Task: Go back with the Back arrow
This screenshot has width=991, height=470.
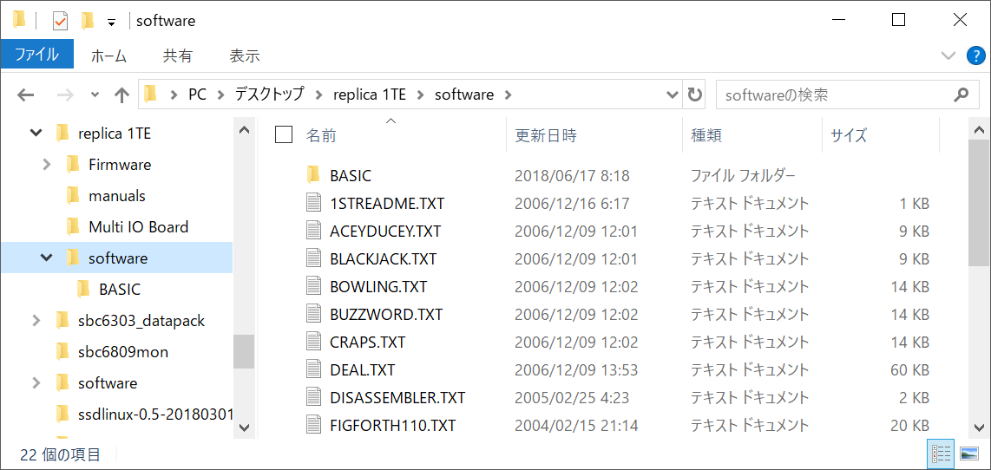Action: [x=25, y=95]
